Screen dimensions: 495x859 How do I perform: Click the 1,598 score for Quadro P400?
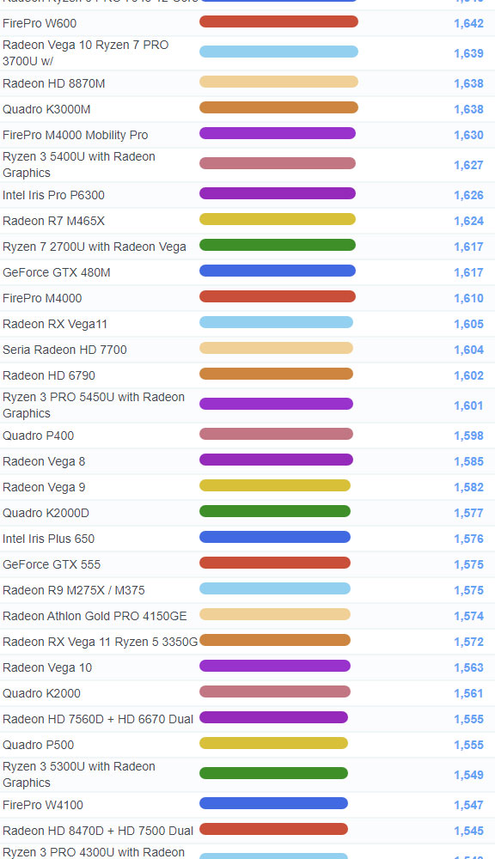[468, 436]
